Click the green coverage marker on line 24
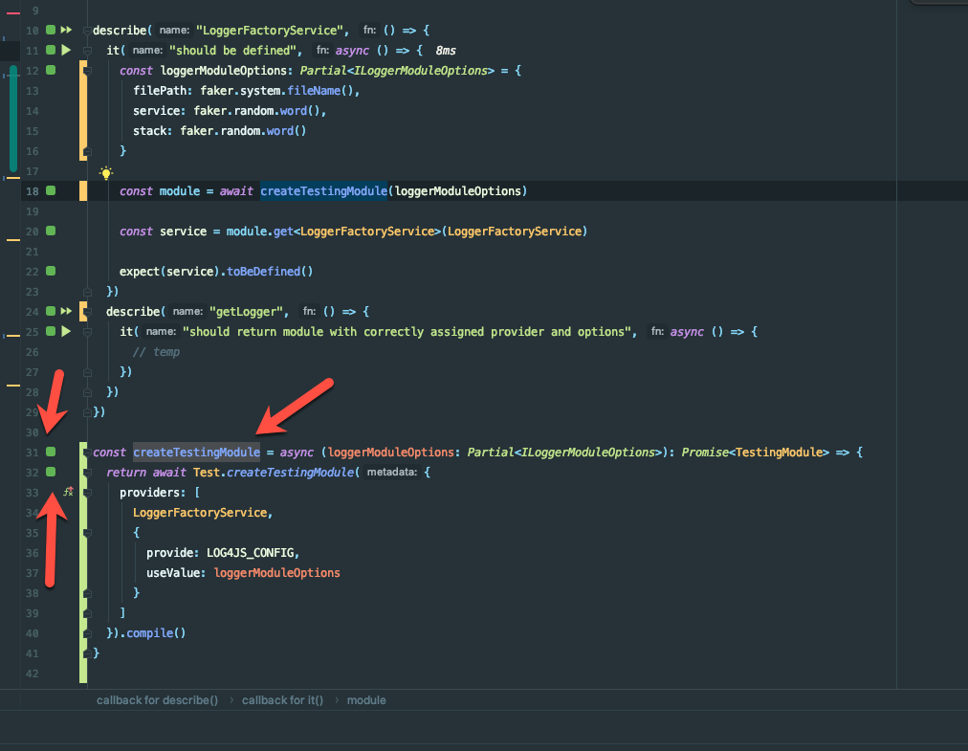The width and height of the screenshot is (968, 751). pyautogui.click(x=51, y=311)
